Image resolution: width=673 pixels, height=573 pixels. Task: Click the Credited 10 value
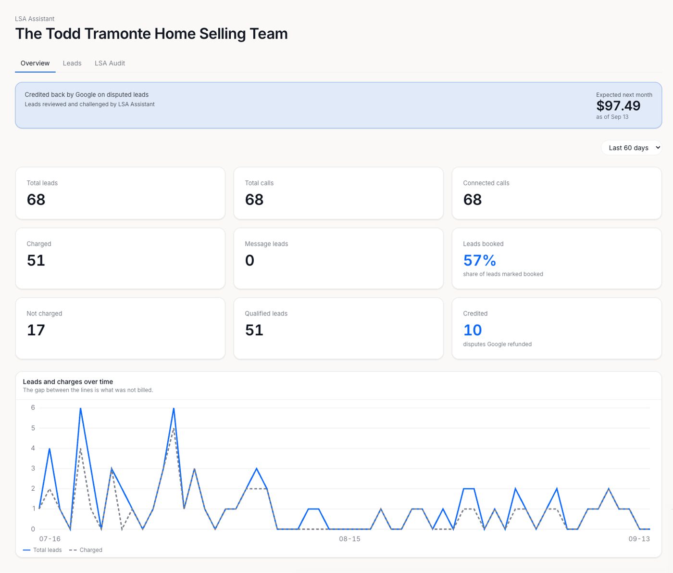[472, 330]
